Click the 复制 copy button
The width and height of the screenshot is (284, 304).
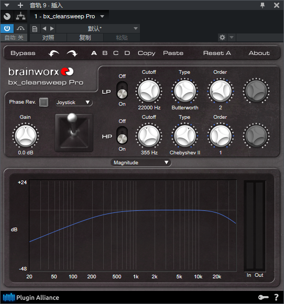[x=85, y=38]
